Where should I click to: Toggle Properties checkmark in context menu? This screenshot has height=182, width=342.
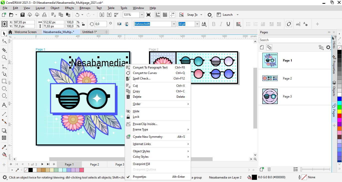point(139,177)
